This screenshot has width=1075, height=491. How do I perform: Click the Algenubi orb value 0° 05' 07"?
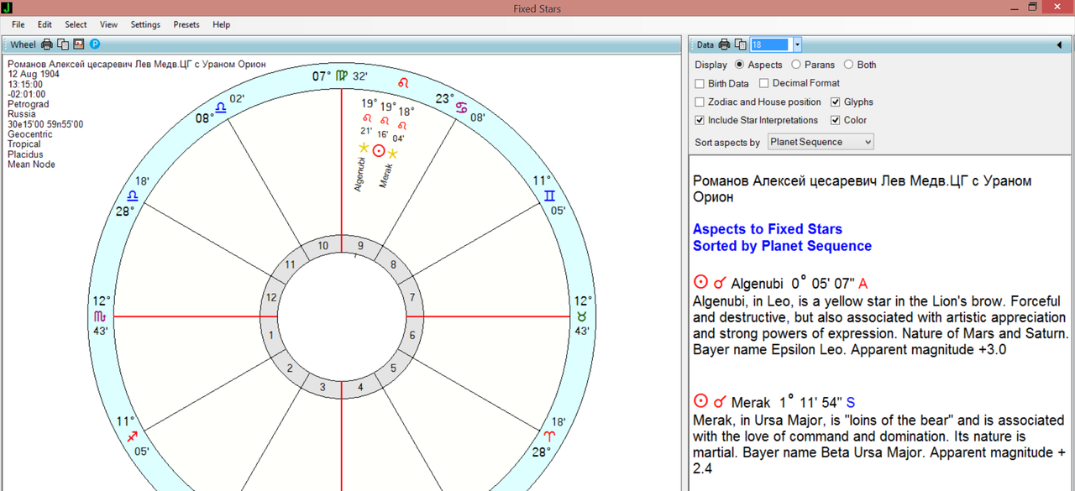823,284
